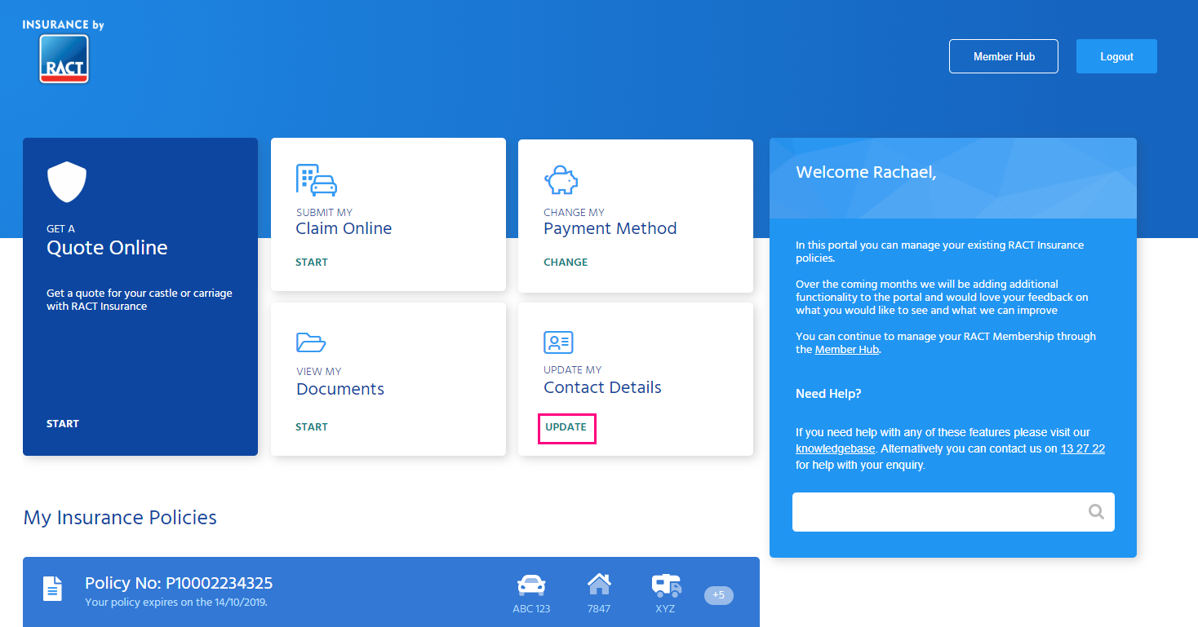
Task: Expand the +5 more items badge
Action: (x=719, y=595)
